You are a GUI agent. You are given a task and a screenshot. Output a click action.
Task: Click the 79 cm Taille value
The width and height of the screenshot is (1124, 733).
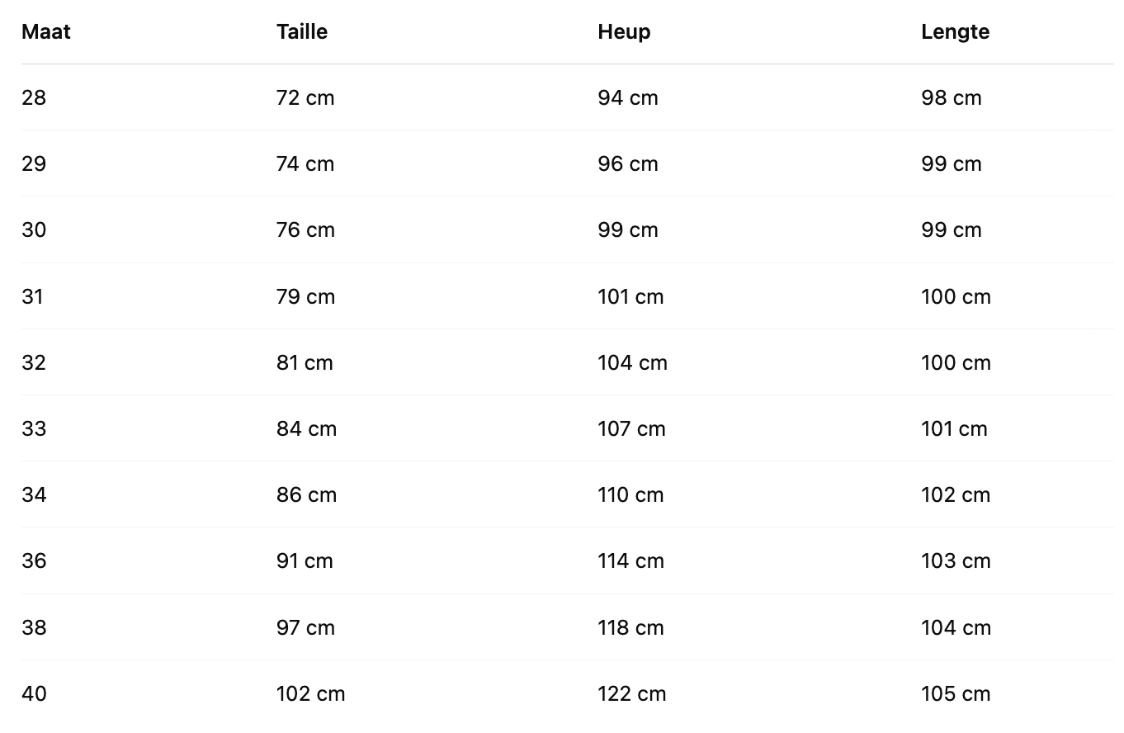(x=305, y=297)
